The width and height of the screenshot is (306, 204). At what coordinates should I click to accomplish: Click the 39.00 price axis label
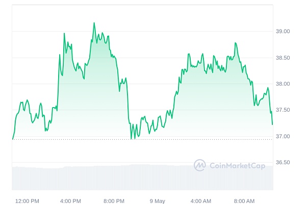click(283, 31)
